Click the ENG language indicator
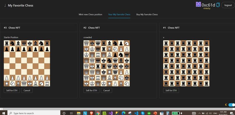Image resolution: width=235 pixels, height=115 pixels. click(215, 113)
